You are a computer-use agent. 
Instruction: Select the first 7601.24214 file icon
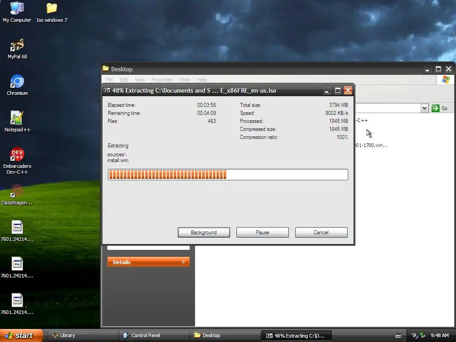pos(17,231)
